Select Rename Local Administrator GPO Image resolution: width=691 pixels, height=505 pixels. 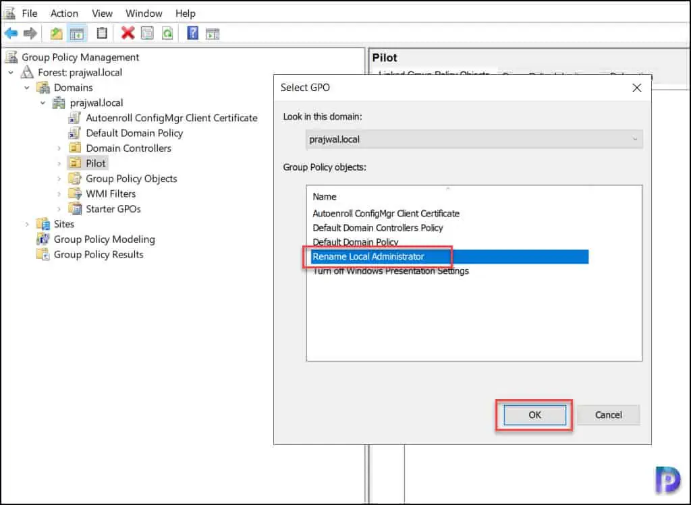tap(449, 257)
